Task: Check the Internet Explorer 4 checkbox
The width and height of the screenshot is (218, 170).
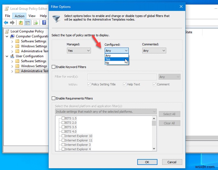Action: click(63, 149)
